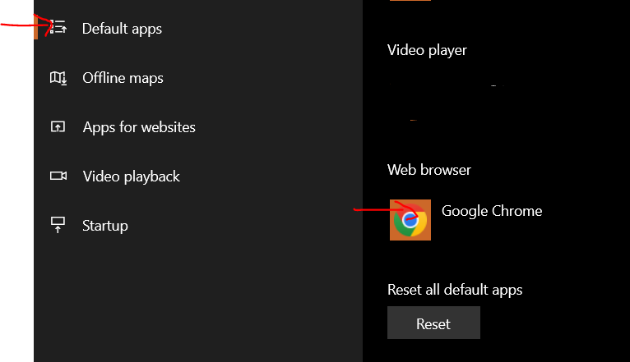Select Video playback in the sidebar
Viewport: 630px width, 362px height.
(131, 176)
